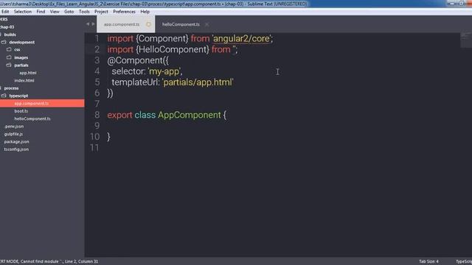Click AppComponent class name on line 8
Viewport: 472px width, 265px height.
(190, 115)
